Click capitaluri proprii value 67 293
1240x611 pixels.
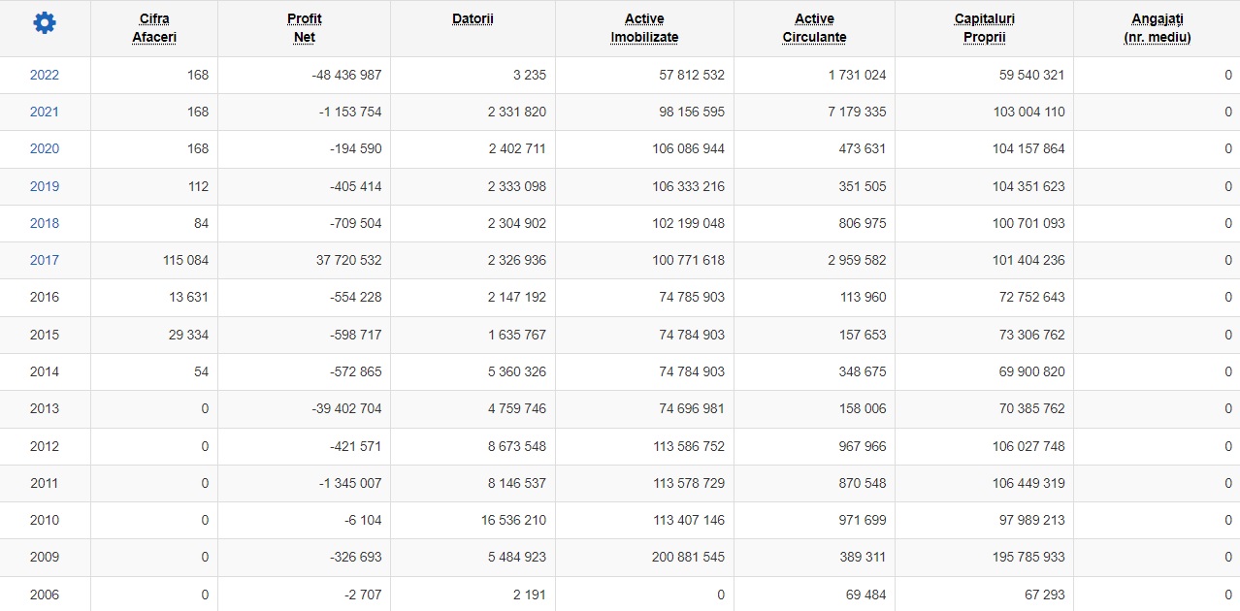[x=1045, y=595]
